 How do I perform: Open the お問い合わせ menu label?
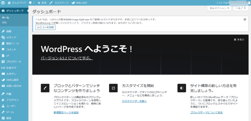14,86
